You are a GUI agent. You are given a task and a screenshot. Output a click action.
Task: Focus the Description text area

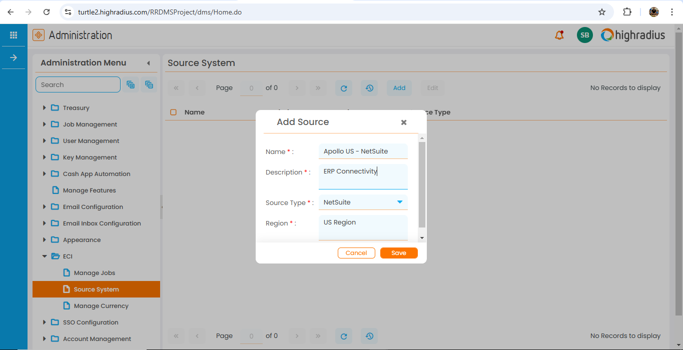(363, 176)
